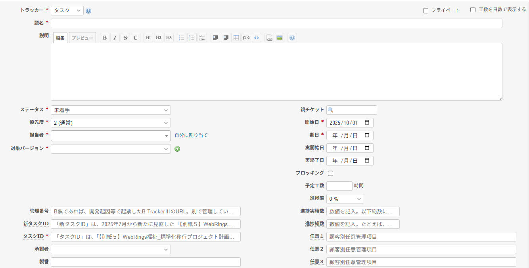This screenshot has width=529, height=268.
Task: Click the remove-quote outdent toolbar icon
Action: tap(226, 38)
